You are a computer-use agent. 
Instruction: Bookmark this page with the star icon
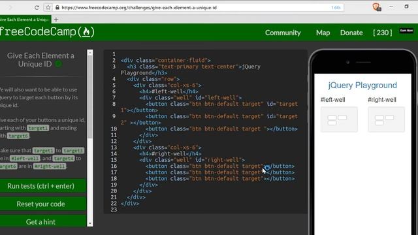pos(48,7)
